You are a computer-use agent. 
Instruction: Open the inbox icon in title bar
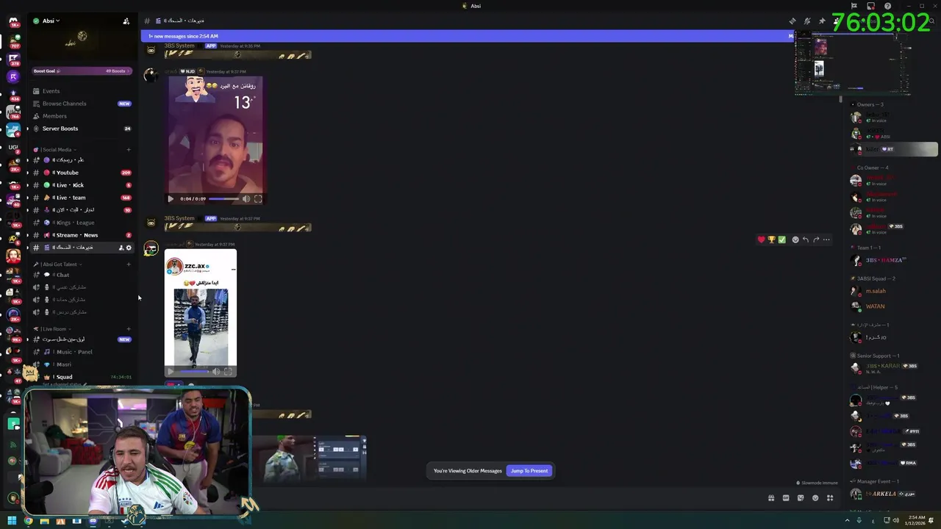(871, 6)
